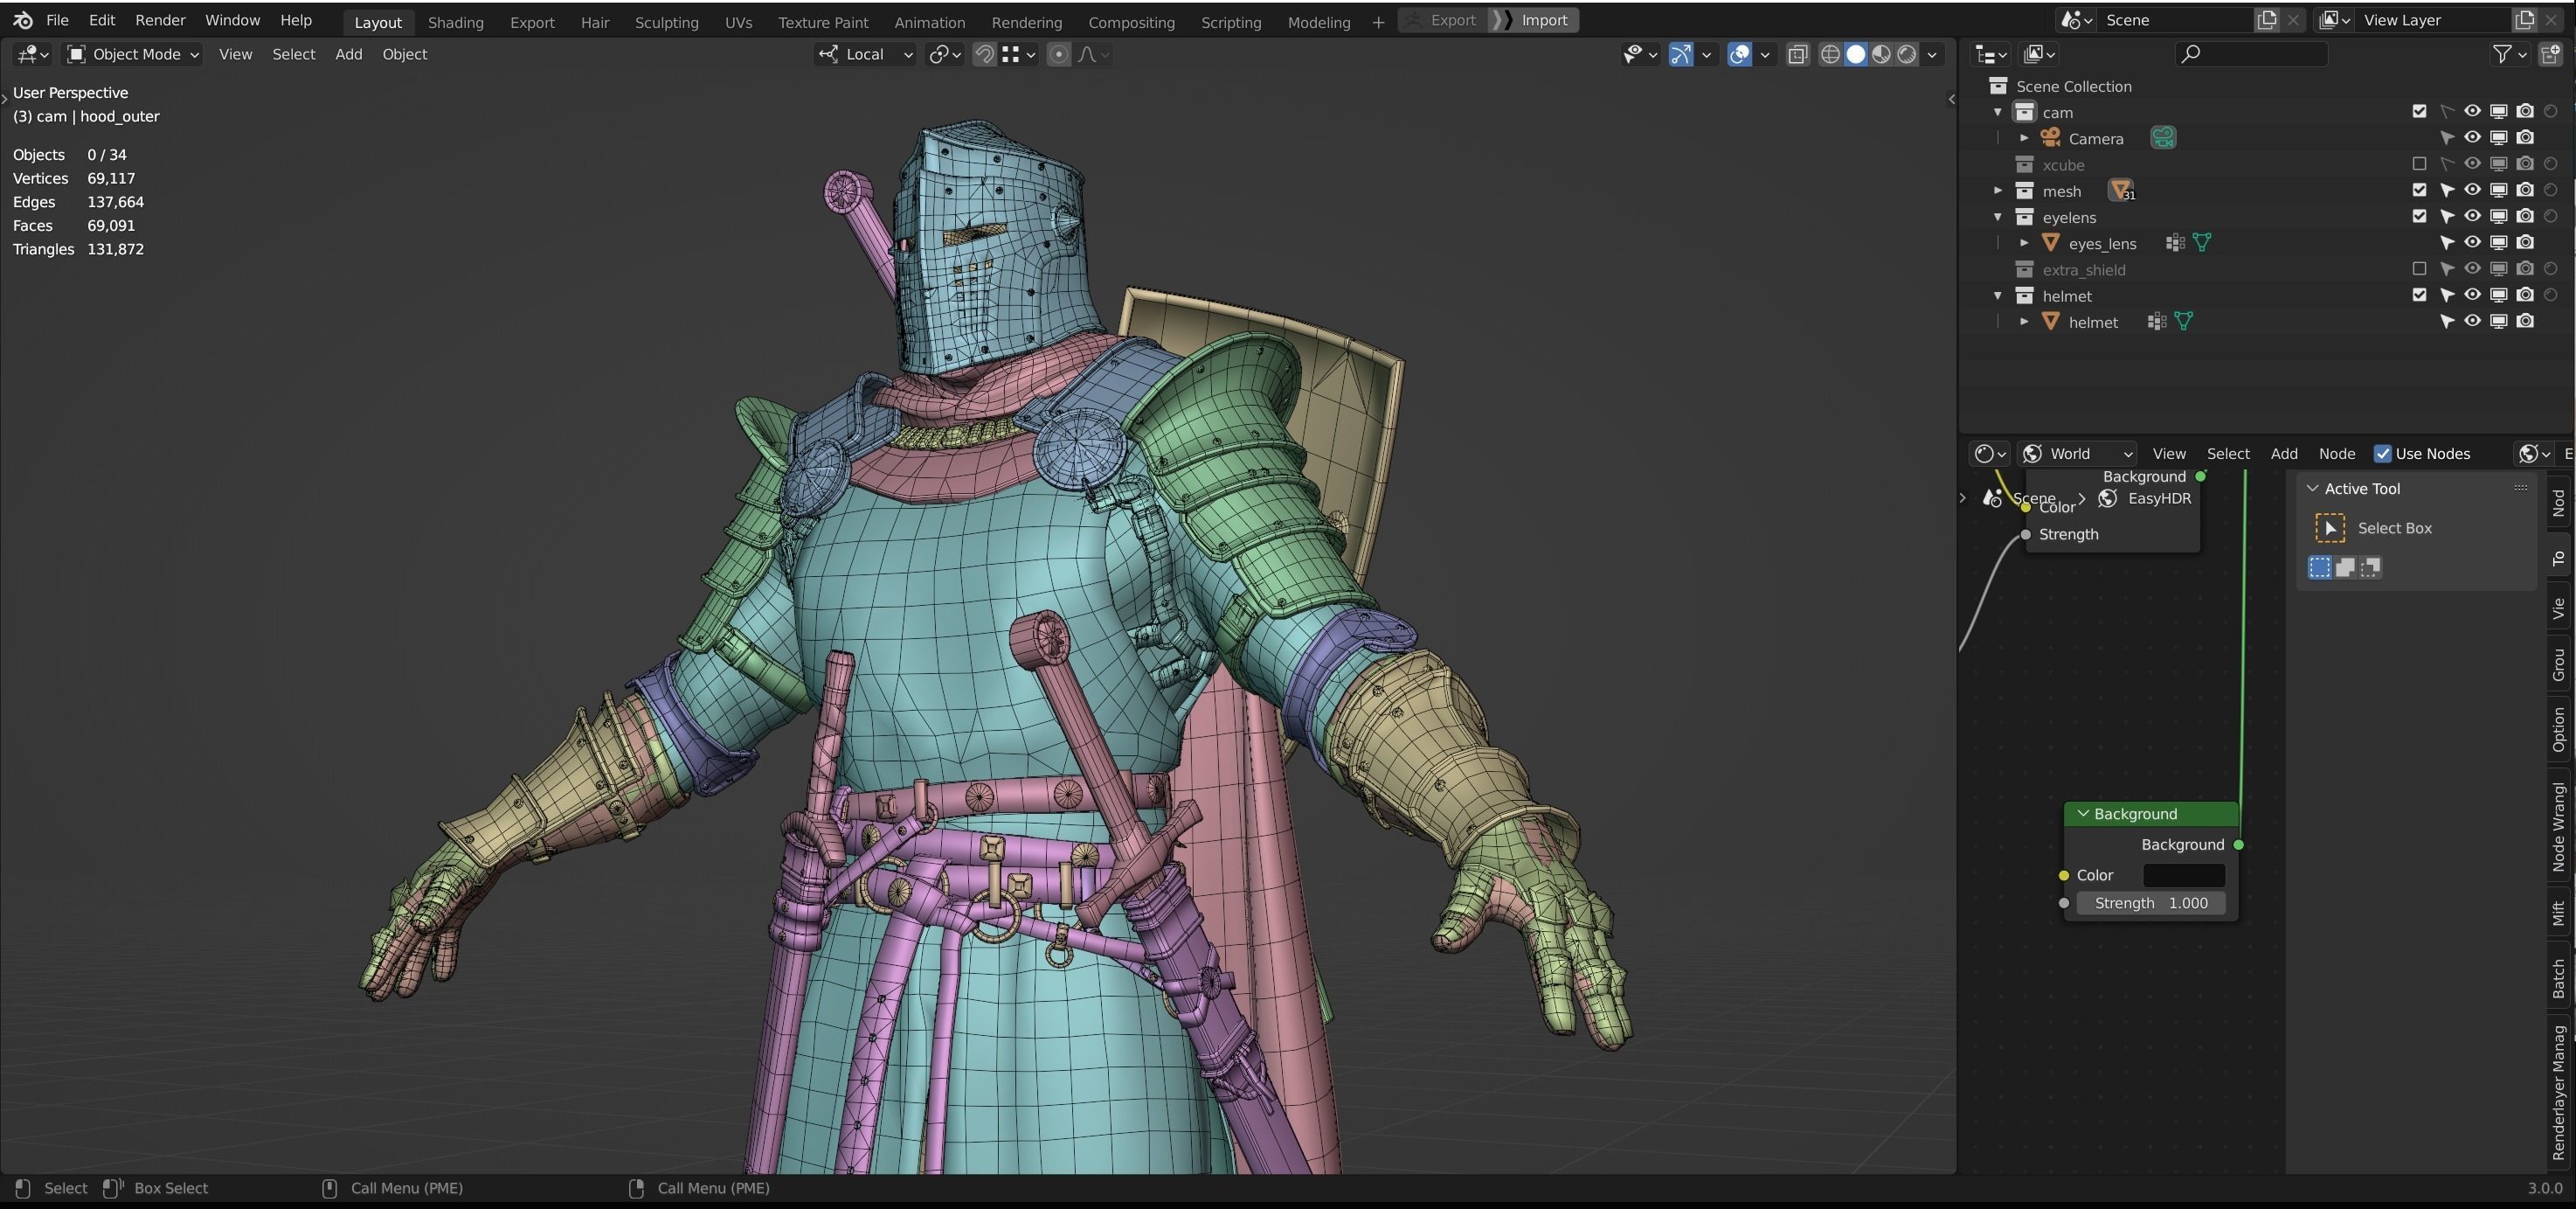Switch to wireframe viewport shading
Image resolution: width=2576 pixels, height=1209 pixels.
click(1830, 54)
